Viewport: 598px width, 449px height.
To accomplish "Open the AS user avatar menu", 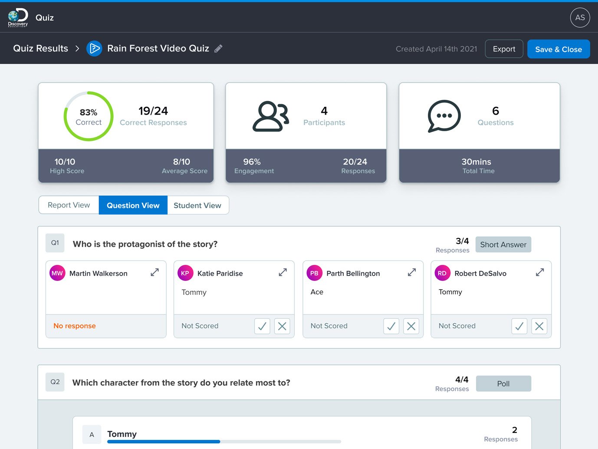I will pos(580,18).
